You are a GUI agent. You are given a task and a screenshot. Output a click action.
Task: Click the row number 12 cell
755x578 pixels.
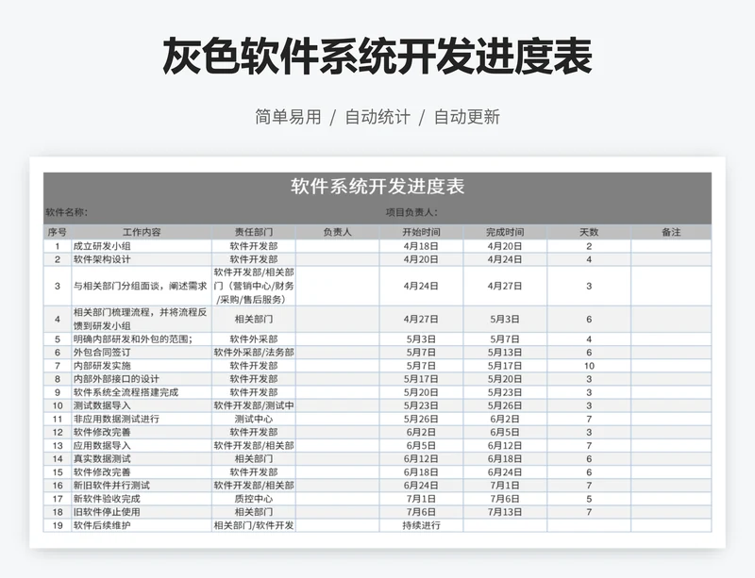pyautogui.click(x=58, y=432)
